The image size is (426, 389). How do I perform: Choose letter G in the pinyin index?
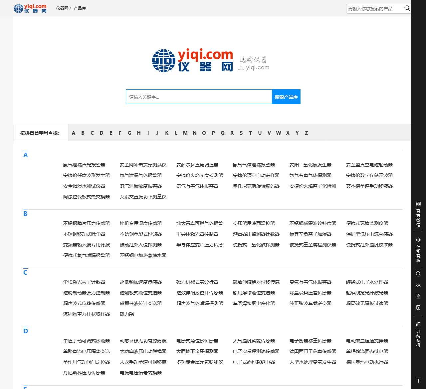(129, 133)
